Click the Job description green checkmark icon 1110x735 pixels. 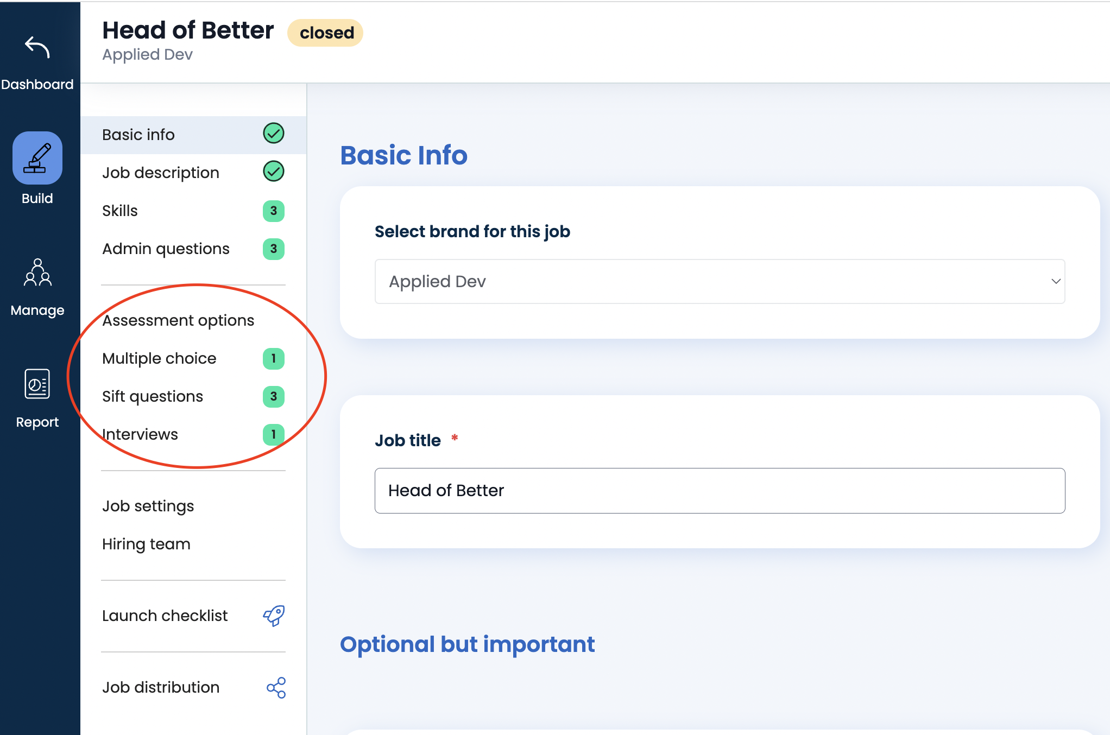[x=274, y=172]
